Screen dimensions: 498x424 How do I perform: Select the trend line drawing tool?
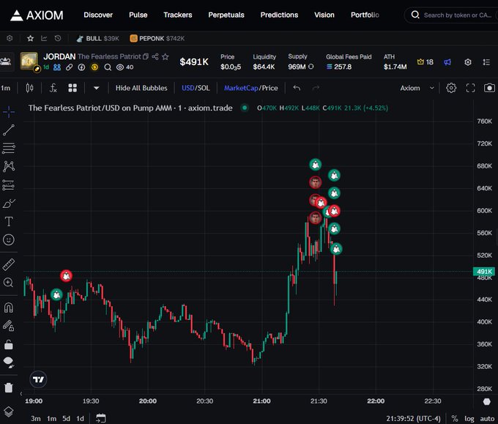click(x=9, y=130)
